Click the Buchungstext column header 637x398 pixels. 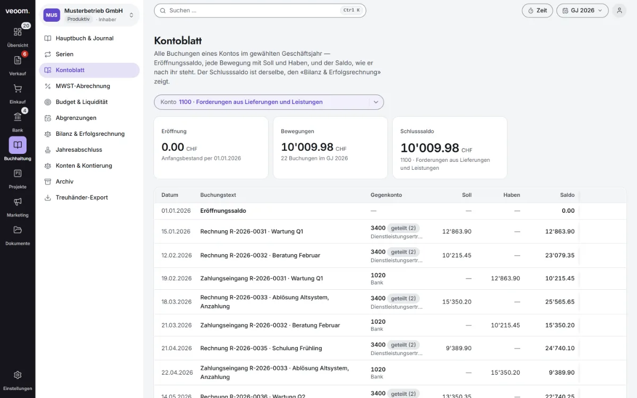click(218, 195)
